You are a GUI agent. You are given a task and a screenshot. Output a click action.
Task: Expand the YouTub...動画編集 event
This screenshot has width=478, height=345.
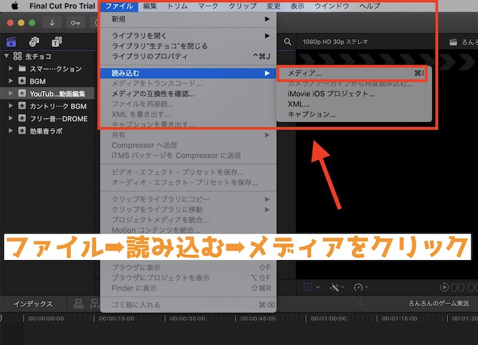[11, 94]
